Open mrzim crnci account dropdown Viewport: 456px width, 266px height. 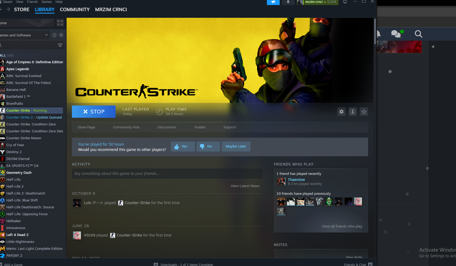click(317, 2)
